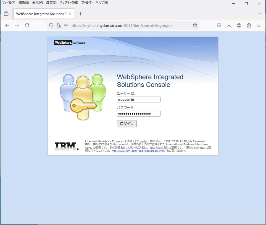Maximize the browser window
The height and width of the screenshot is (225, 266).
pyautogui.click(x=246, y=4)
